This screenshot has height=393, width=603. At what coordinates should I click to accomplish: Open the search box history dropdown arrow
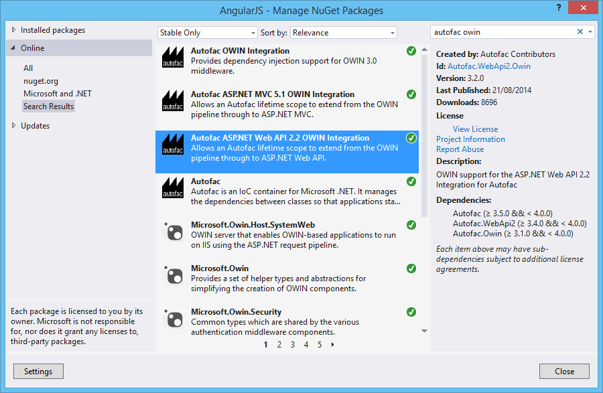coord(590,32)
